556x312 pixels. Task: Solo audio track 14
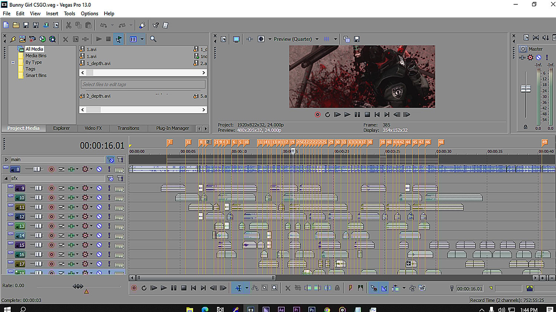(x=109, y=235)
